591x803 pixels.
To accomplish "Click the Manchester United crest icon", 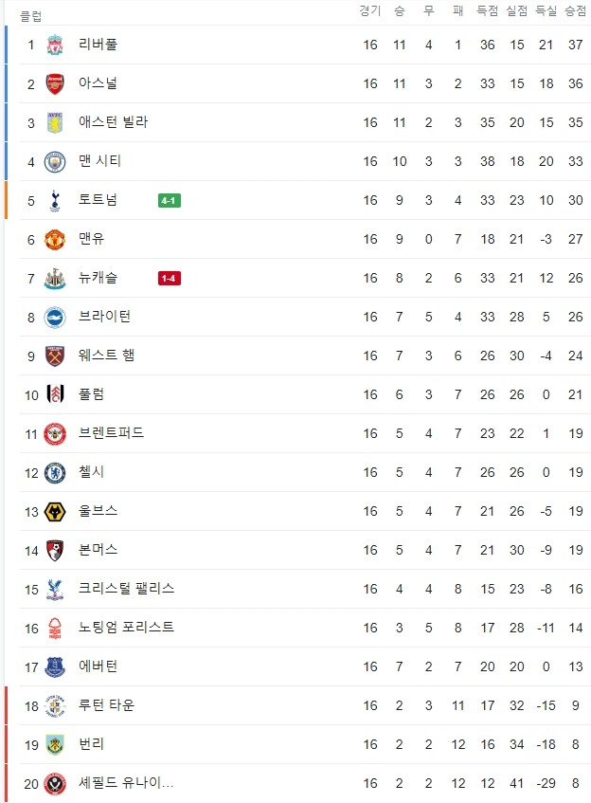I will pos(55,240).
